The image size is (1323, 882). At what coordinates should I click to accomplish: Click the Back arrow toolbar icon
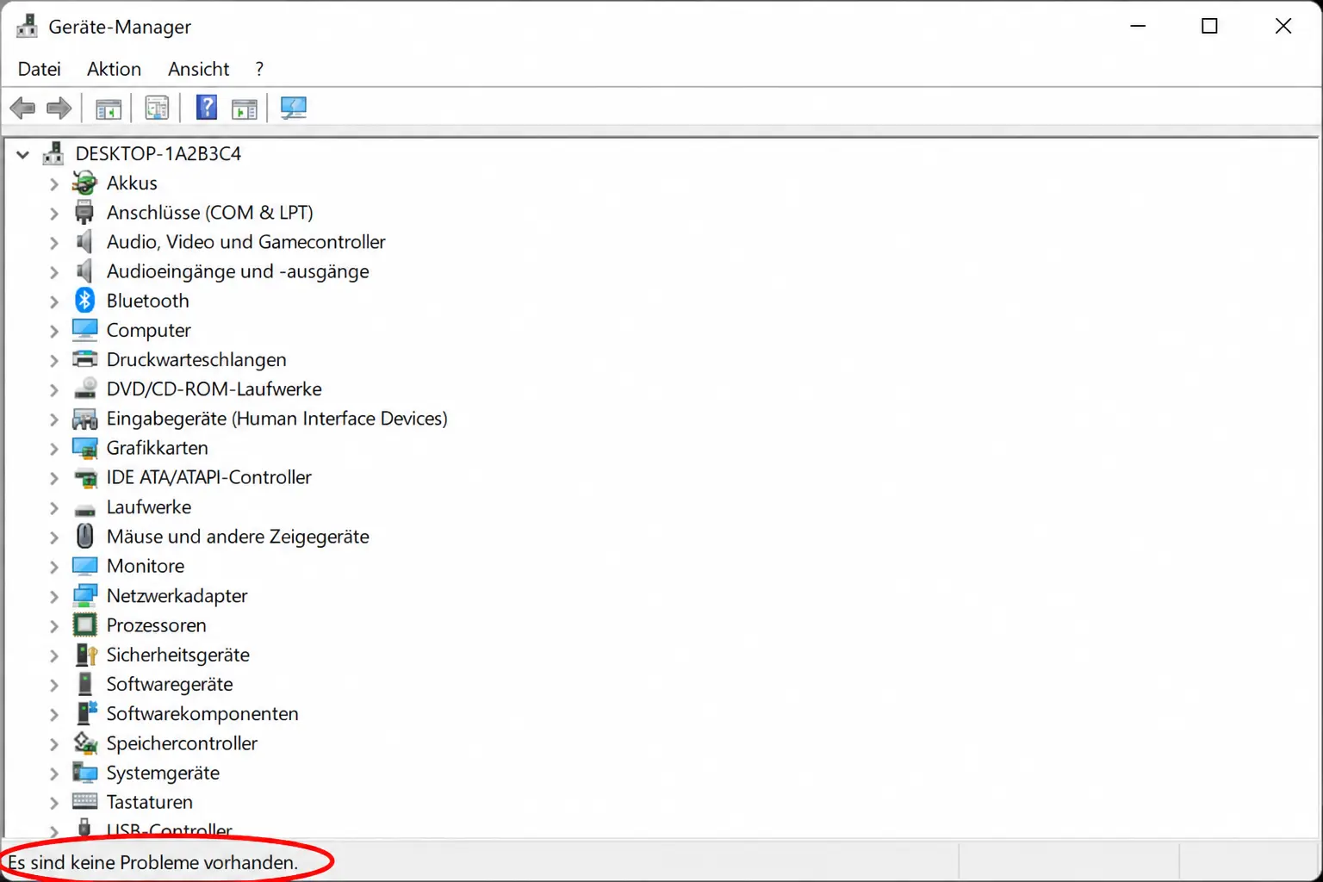[x=22, y=109]
